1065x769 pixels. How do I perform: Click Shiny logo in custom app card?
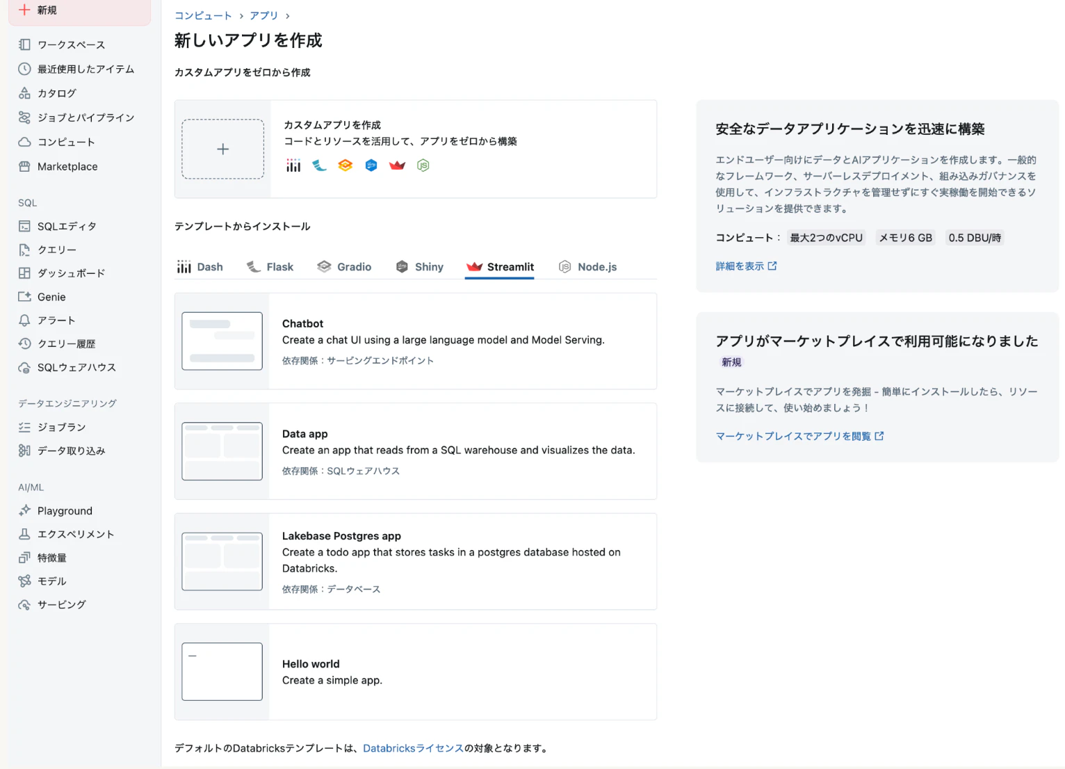371,165
